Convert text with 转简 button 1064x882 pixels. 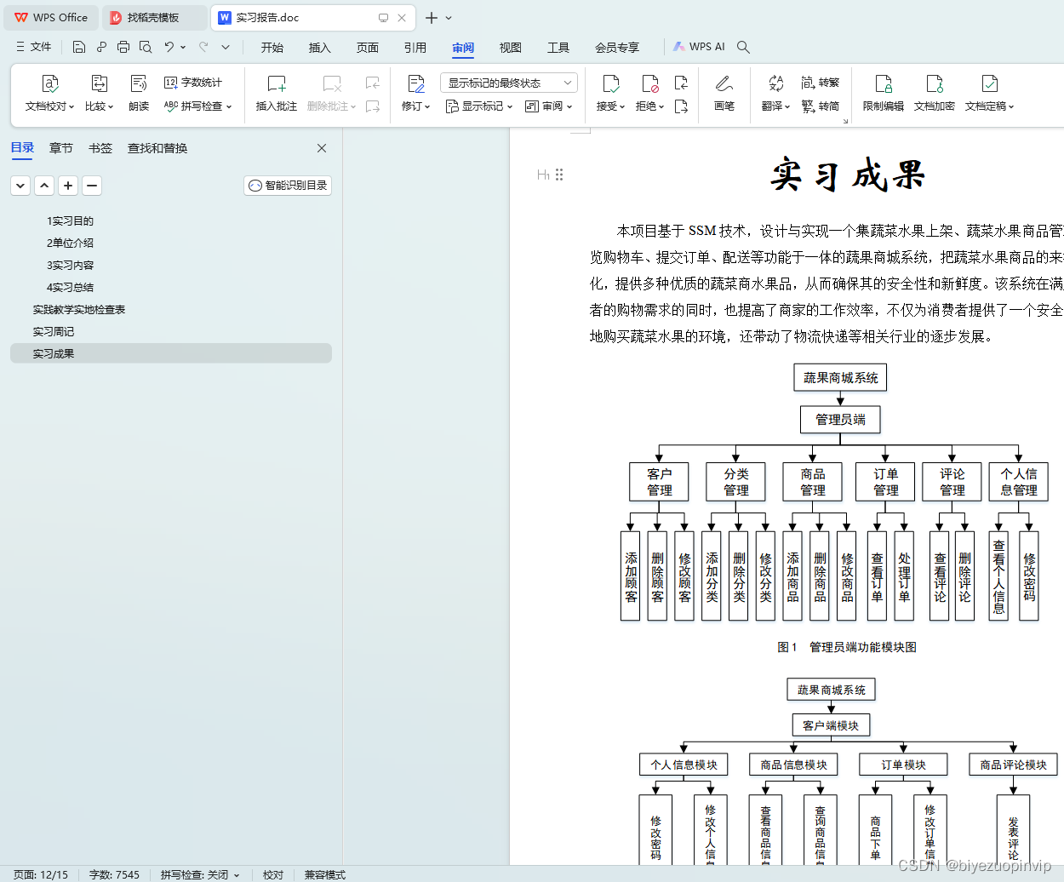coord(821,106)
